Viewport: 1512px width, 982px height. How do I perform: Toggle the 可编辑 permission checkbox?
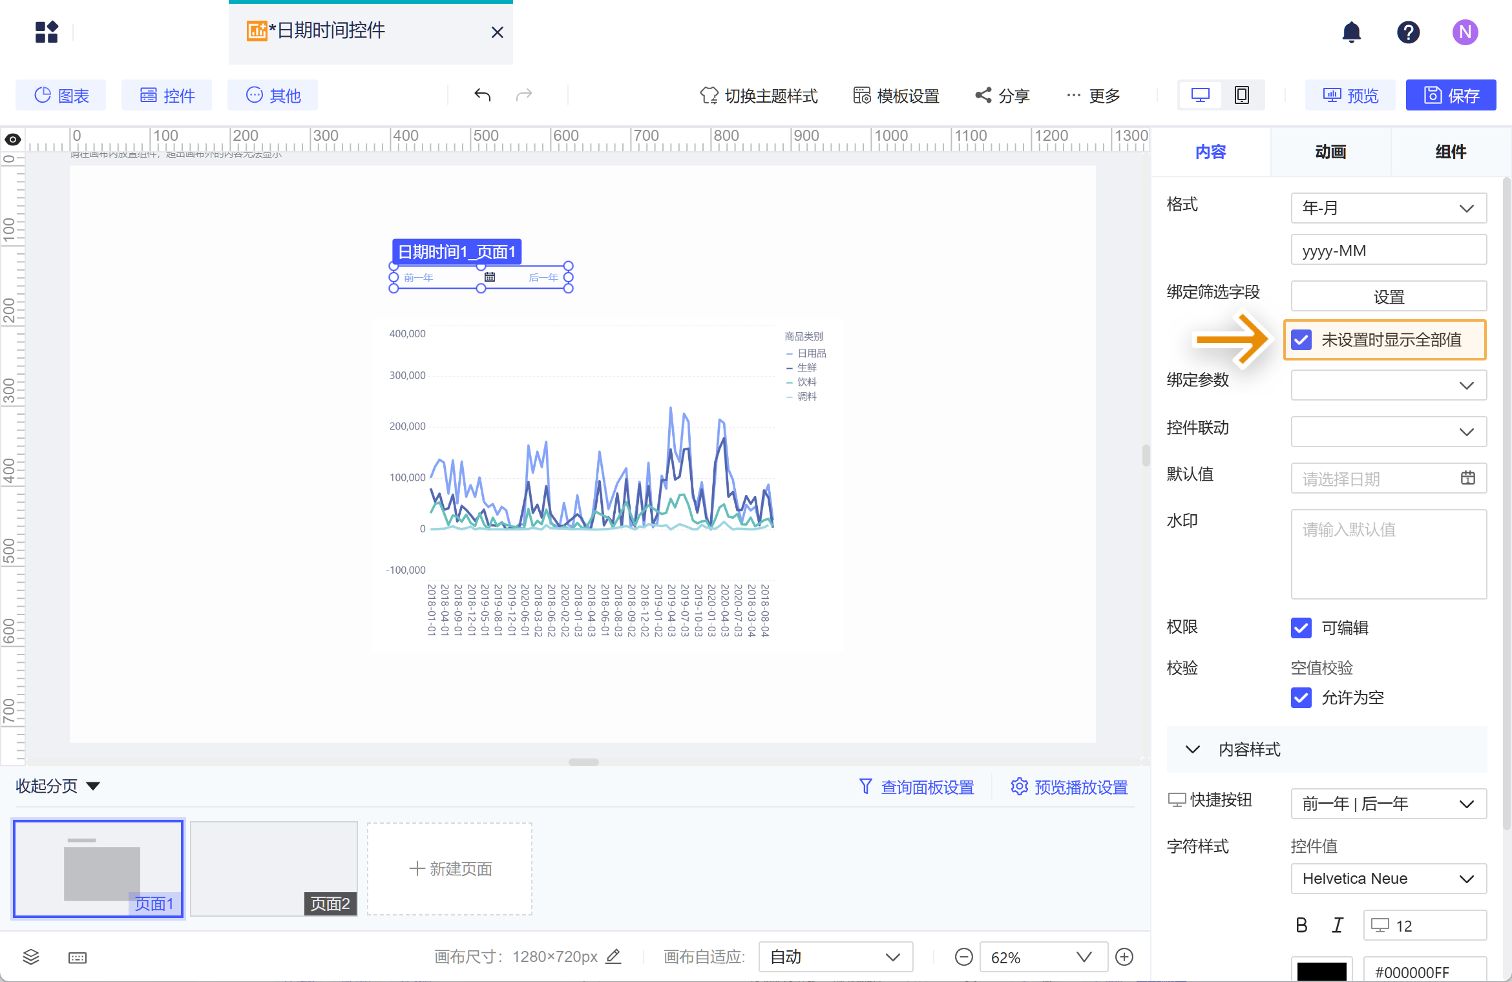(1301, 627)
